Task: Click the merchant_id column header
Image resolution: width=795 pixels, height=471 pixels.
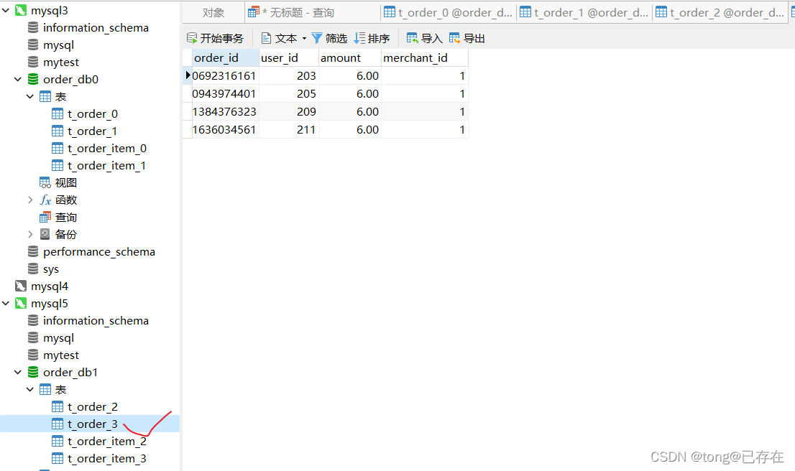Action: (x=424, y=57)
